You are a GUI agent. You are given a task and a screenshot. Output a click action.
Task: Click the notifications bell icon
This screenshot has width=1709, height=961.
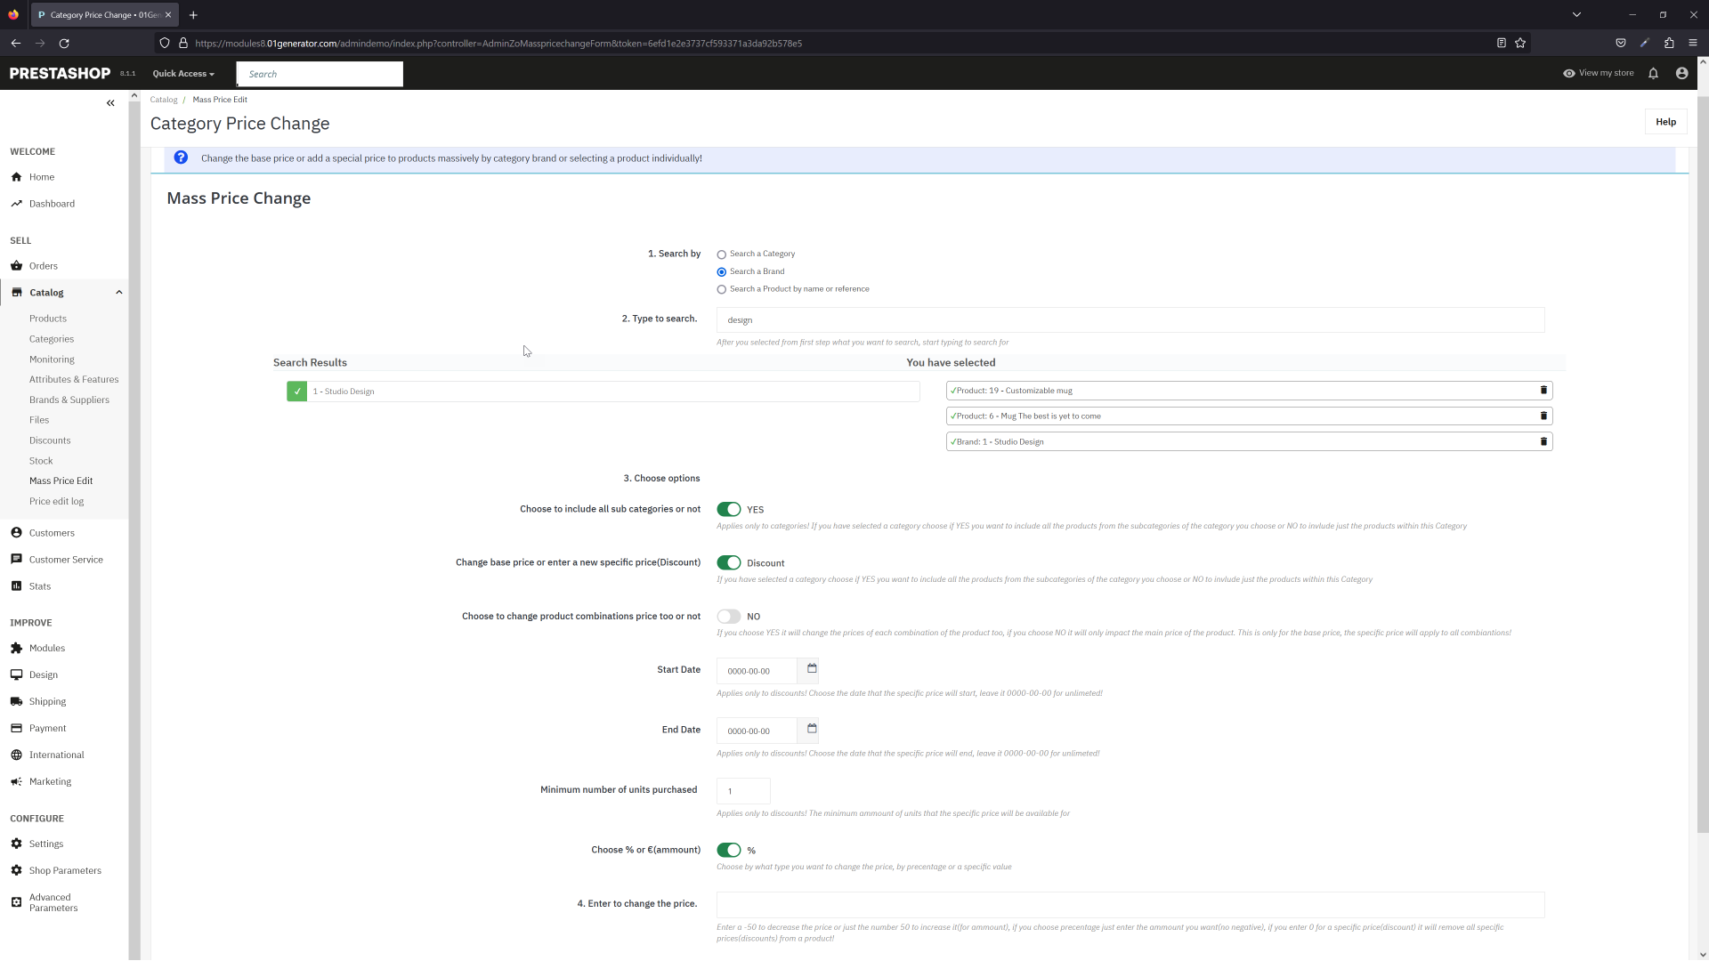pos(1653,74)
